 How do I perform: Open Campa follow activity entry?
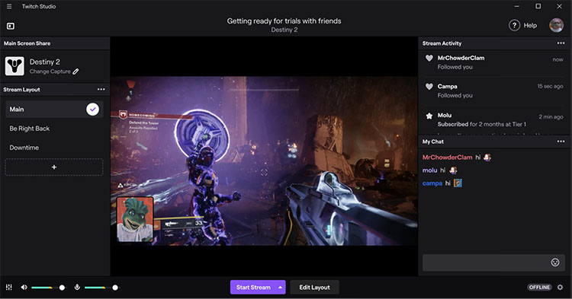click(493, 91)
